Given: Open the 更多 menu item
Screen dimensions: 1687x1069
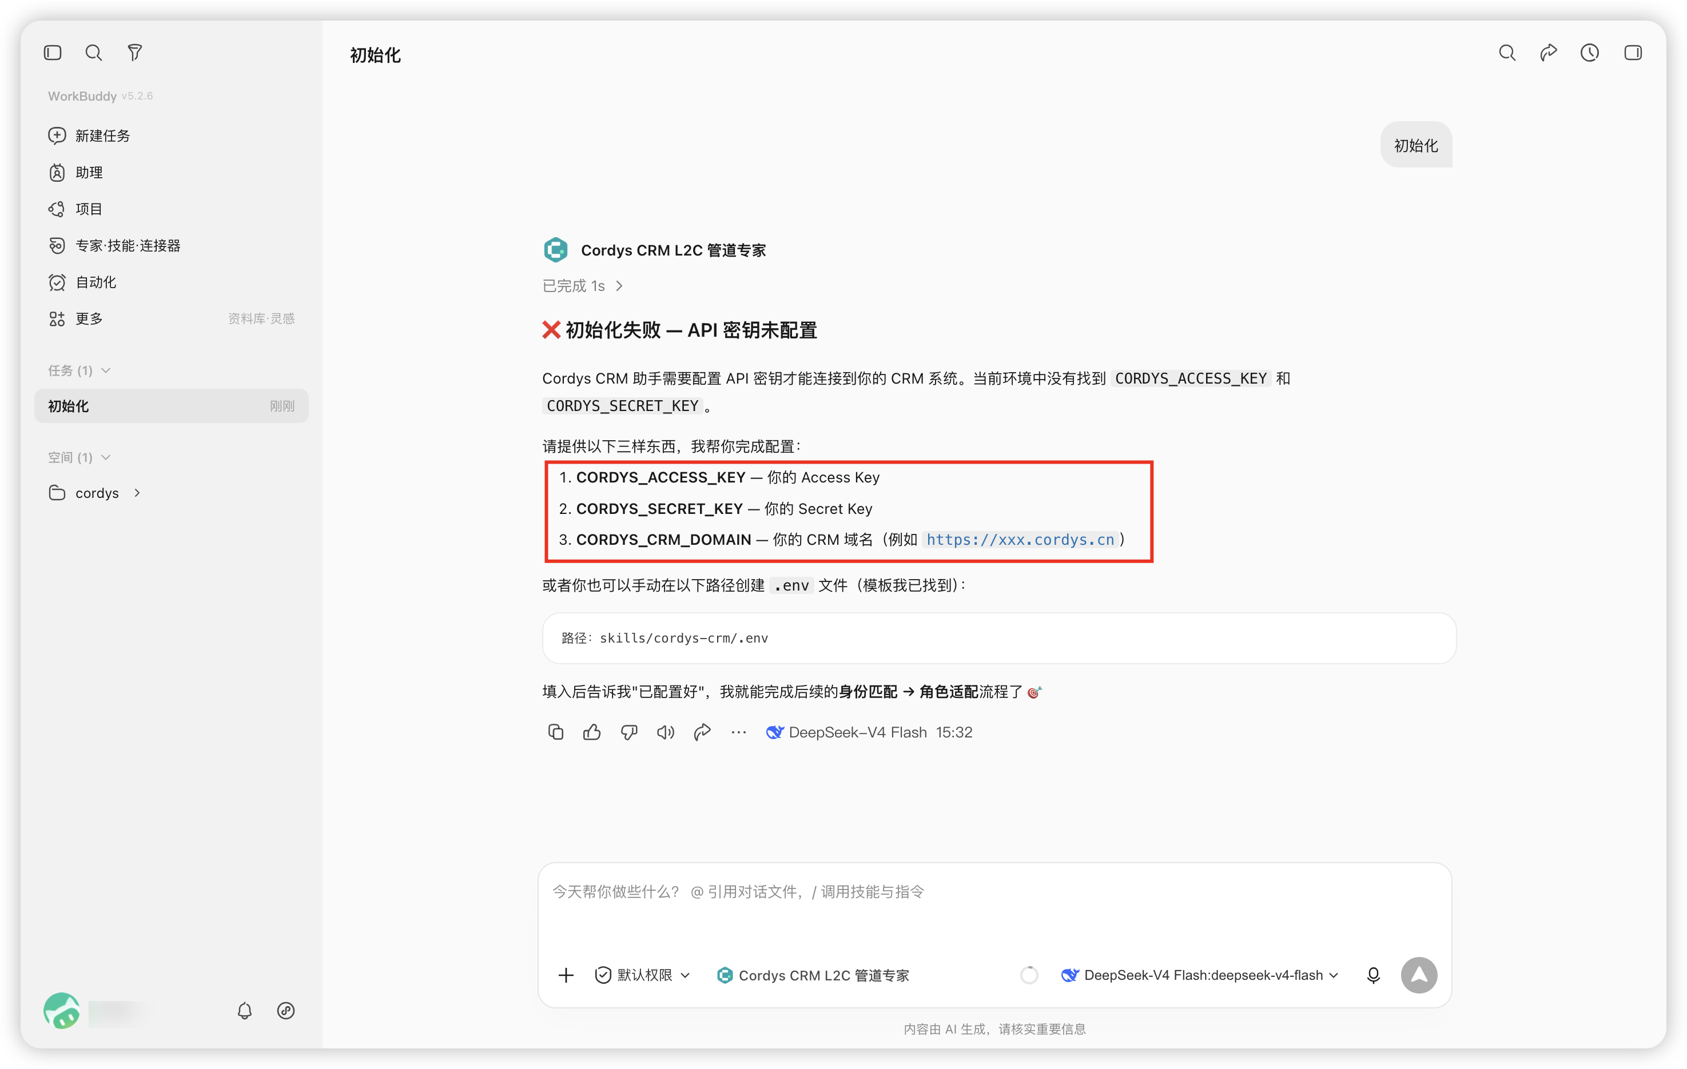Looking at the screenshot, I should (x=89, y=319).
